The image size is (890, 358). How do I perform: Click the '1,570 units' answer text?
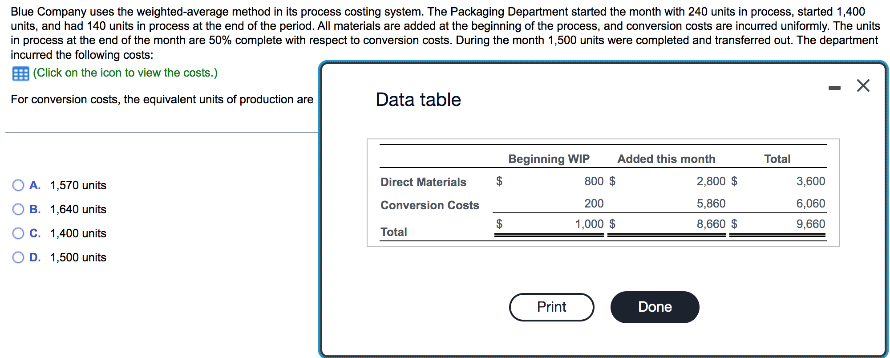78,185
